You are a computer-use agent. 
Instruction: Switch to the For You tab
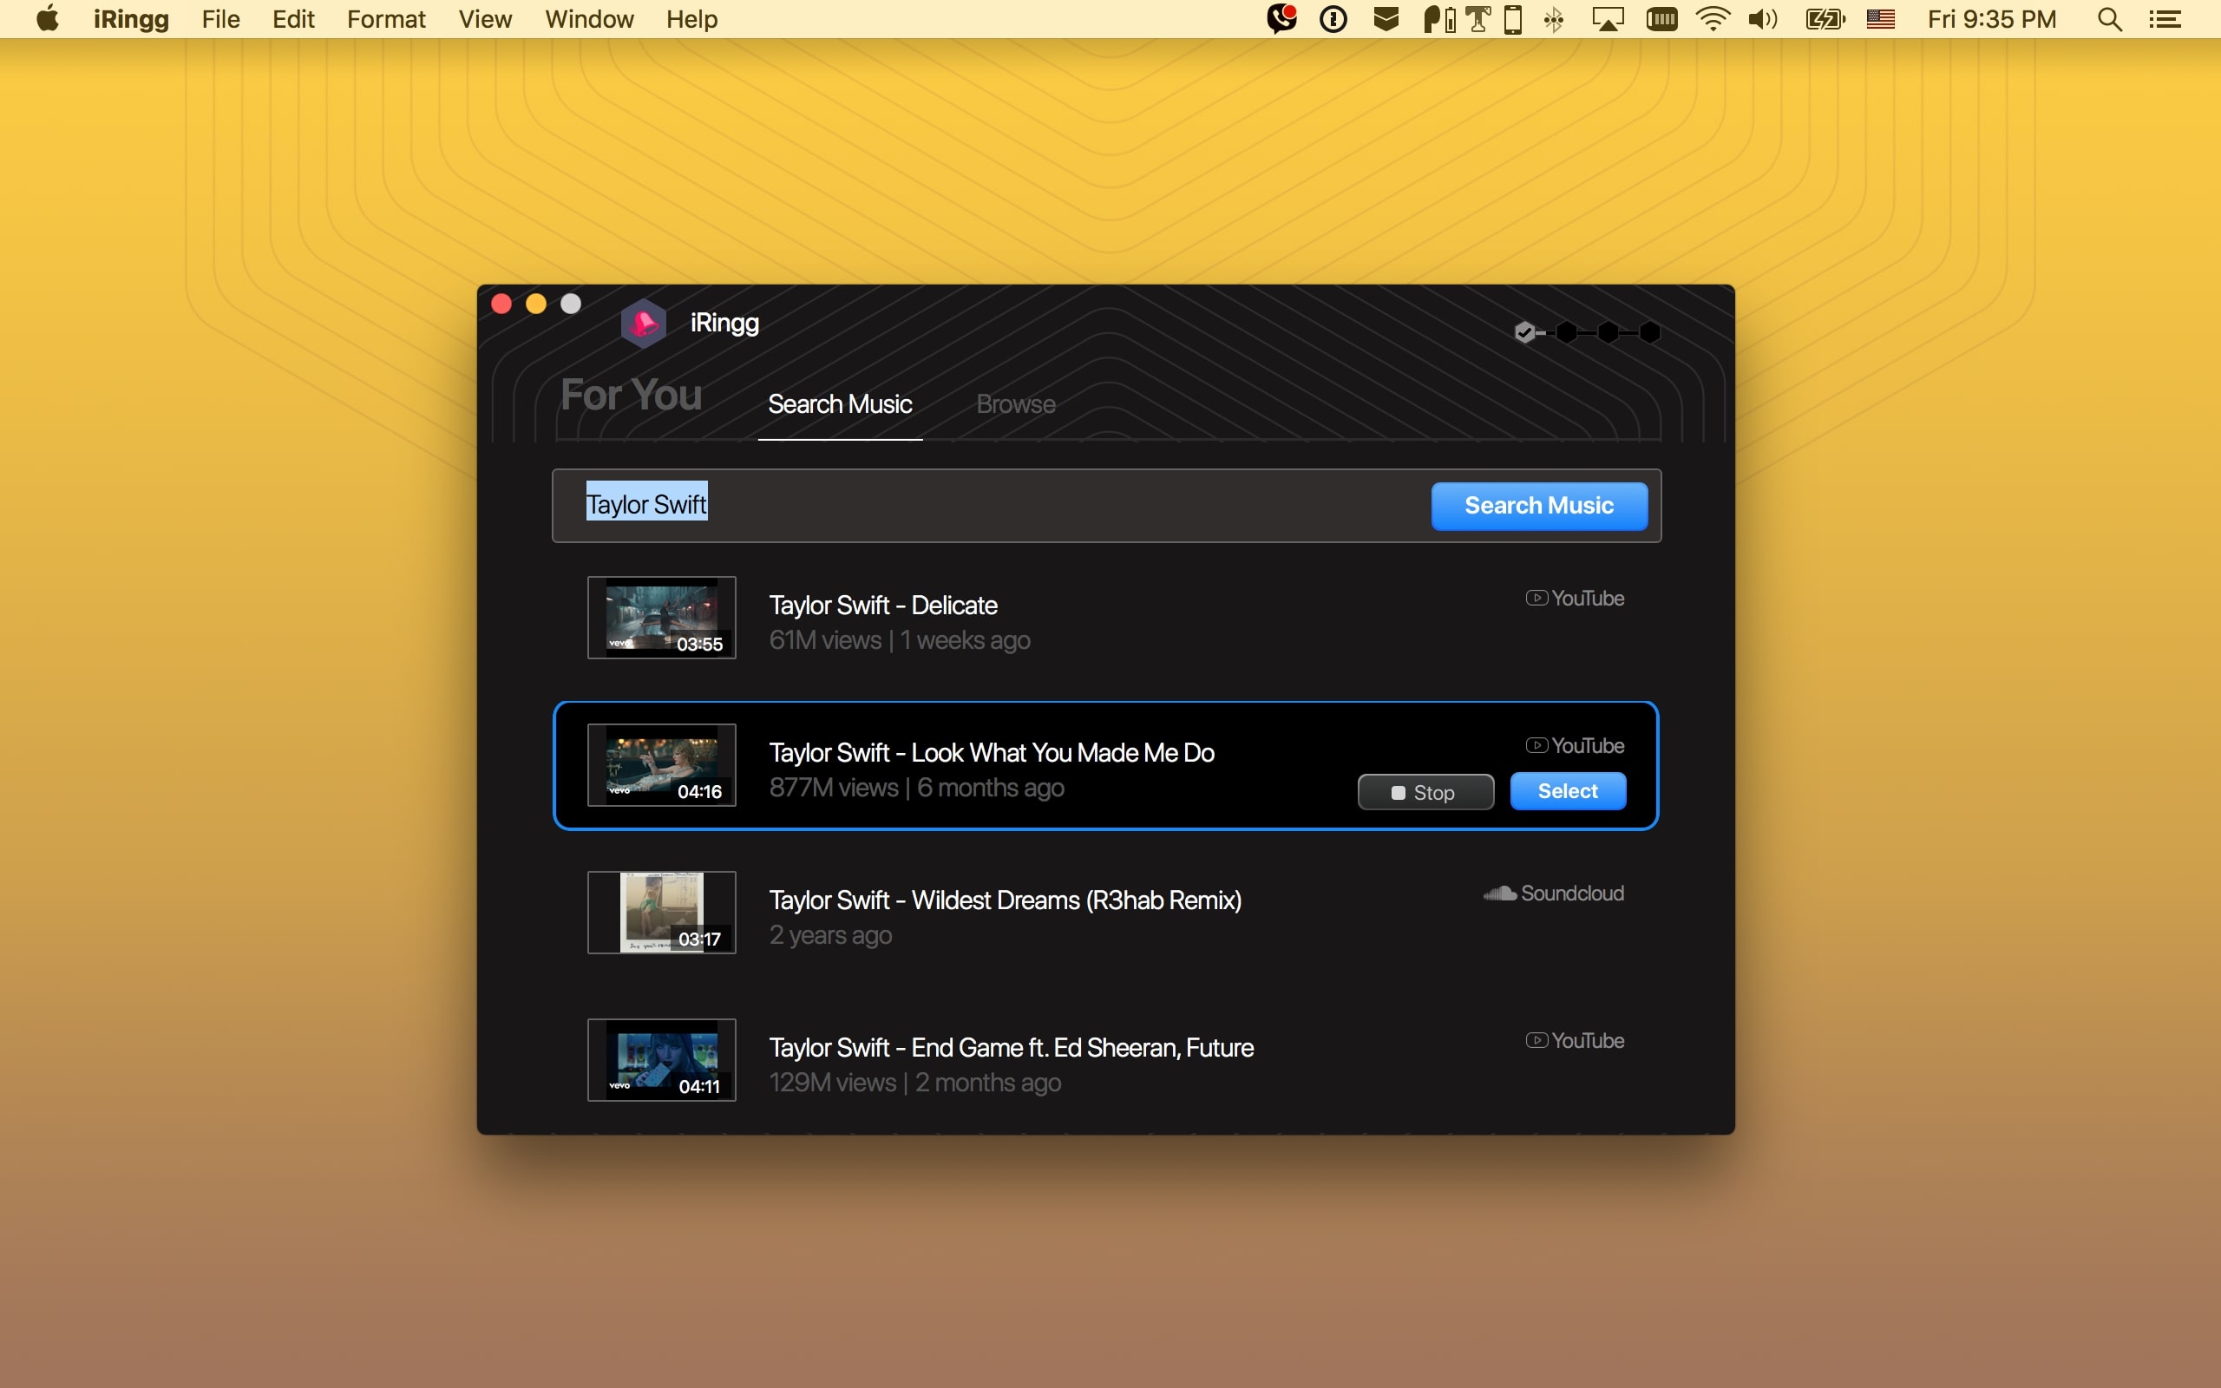pyautogui.click(x=632, y=396)
